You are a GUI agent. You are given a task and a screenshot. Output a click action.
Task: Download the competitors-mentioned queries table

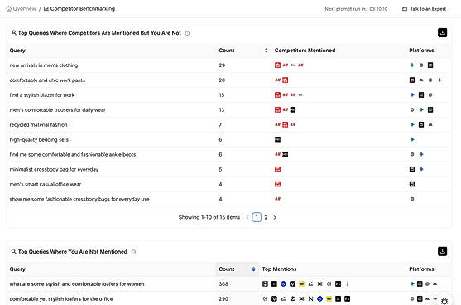442,32
